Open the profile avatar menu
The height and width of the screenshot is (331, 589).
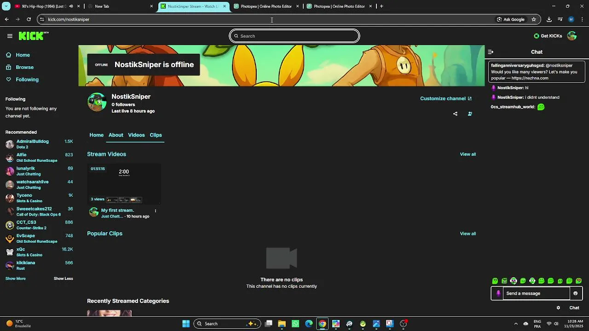pyautogui.click(x=572, y=36)
